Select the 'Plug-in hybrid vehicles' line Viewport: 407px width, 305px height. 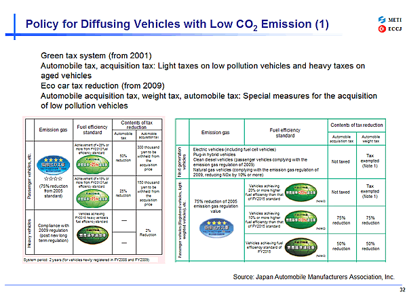[214, 155]
